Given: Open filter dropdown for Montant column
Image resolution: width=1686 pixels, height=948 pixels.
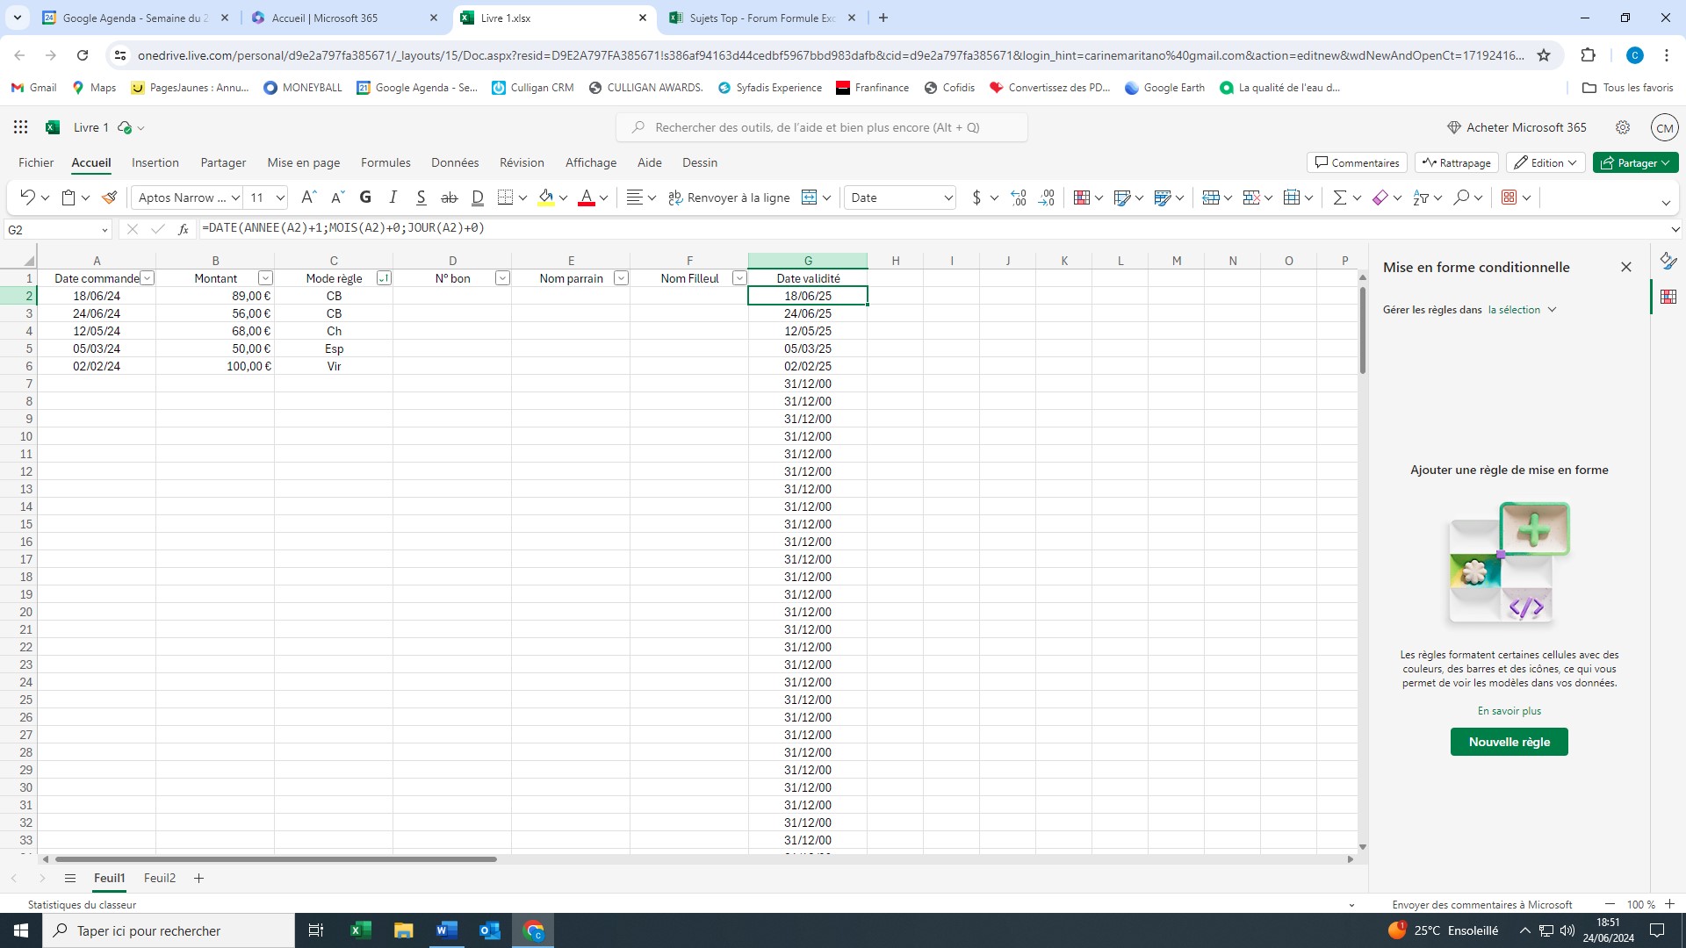Looking at the screenshot, I should pos(265,278).
